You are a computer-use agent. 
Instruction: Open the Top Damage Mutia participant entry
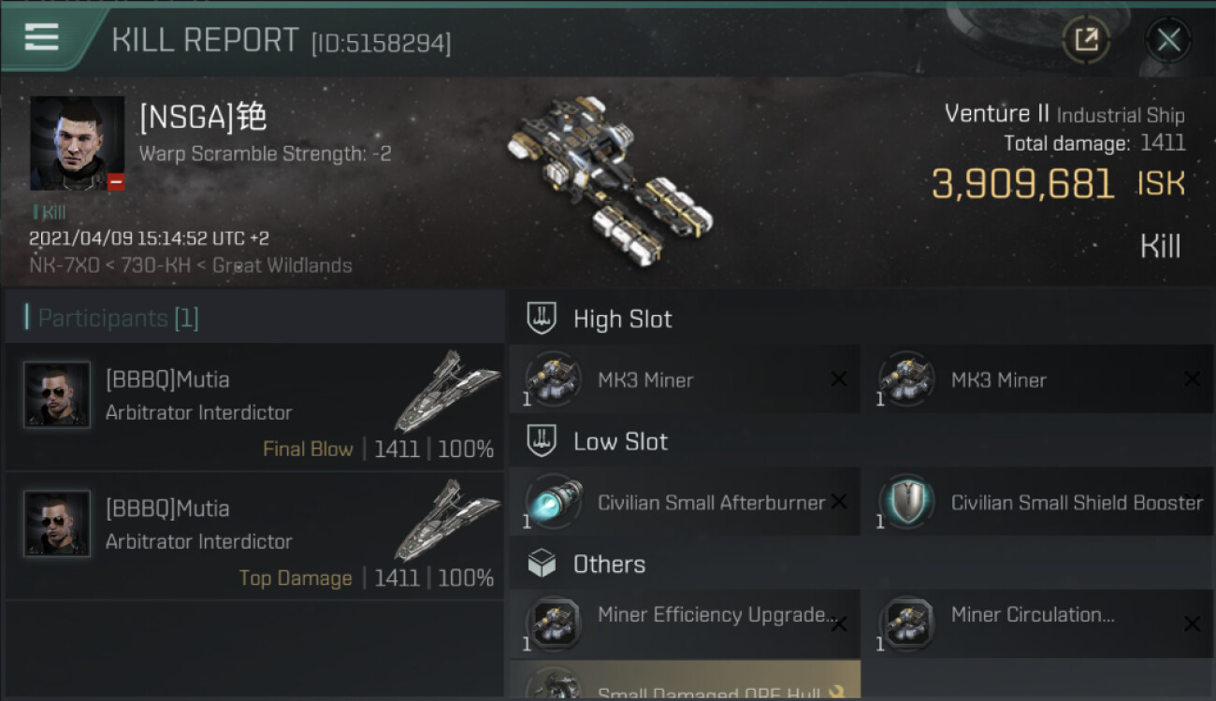click(254, 536)
